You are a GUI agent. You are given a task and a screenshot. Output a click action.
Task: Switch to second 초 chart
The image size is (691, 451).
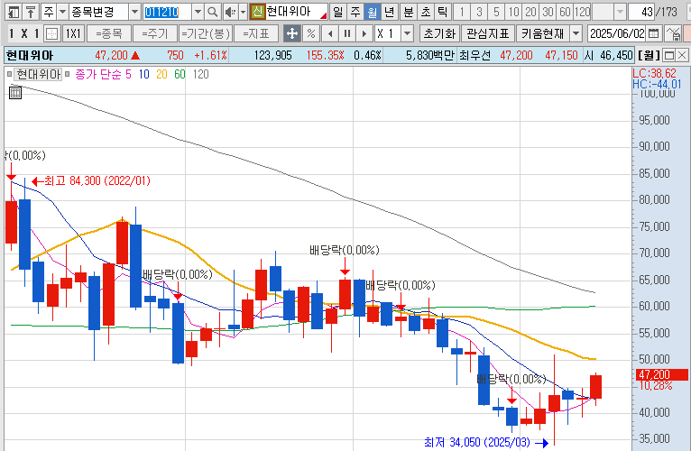426,12
